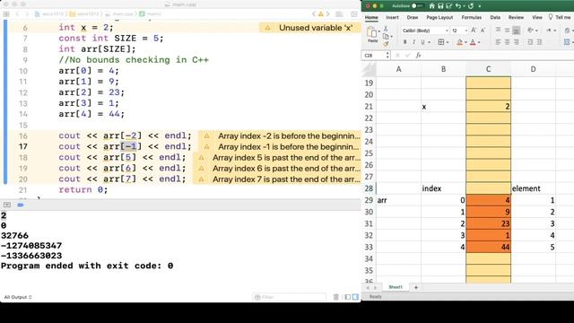The image size is (574, 323).
Task: Click the Middle Align icon in Excel
Action: click(x=507, y=31)
